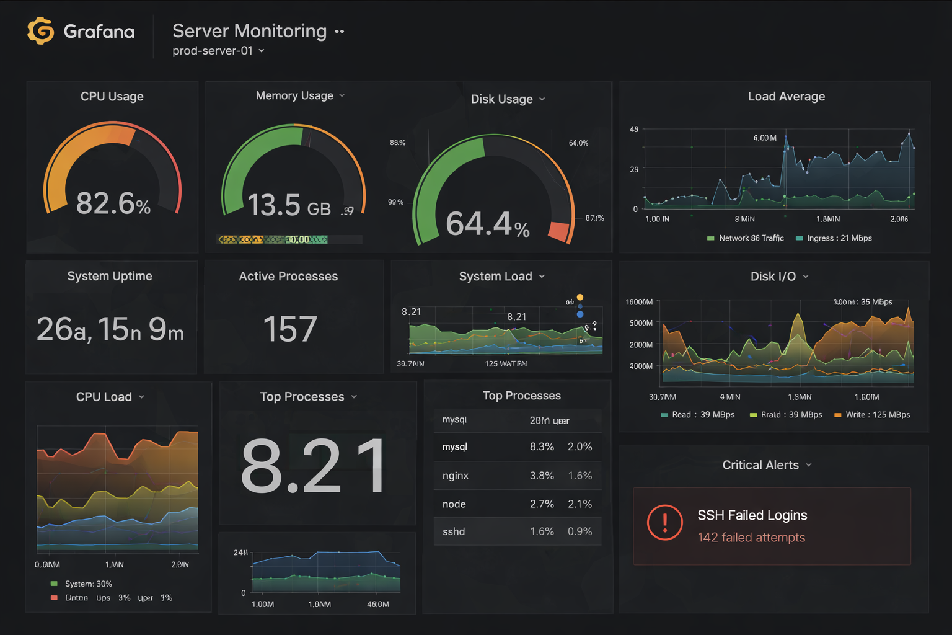Select the Network Traffic legend marker
Image resolution: width=952 pixels, height=635 pixels.
pyautogui.click(x=710, y=238)
